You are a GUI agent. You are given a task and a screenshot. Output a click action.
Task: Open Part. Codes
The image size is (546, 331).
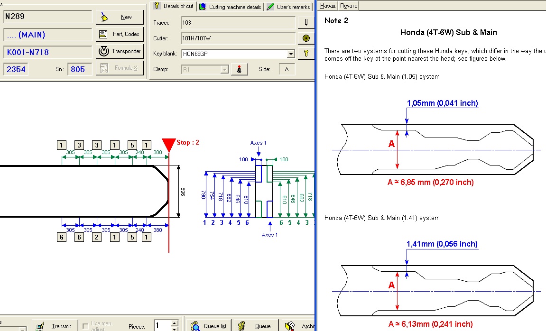[120, 34]
